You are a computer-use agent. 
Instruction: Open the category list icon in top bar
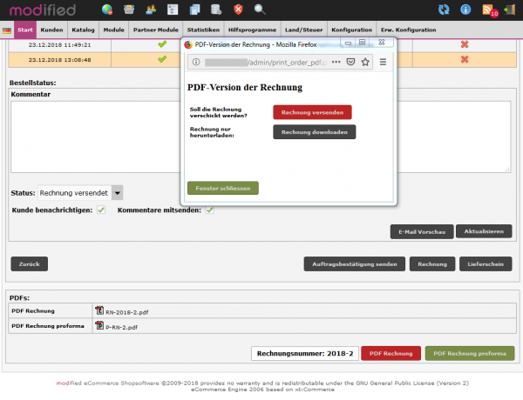pyautogui.click(x=173, y=10)
